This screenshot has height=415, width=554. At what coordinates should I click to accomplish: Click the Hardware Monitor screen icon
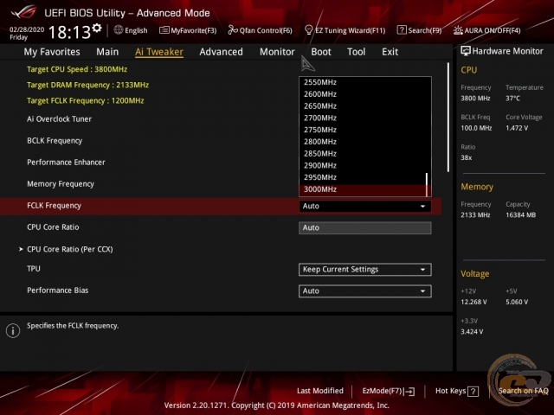tap(466, 51)
